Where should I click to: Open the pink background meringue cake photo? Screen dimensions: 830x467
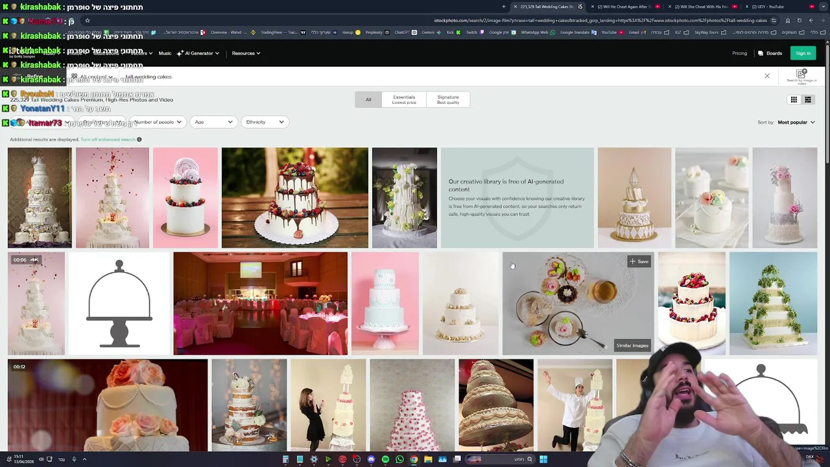point(185,198)
